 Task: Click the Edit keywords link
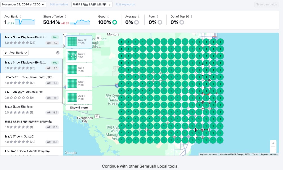(x=125, y=5)
